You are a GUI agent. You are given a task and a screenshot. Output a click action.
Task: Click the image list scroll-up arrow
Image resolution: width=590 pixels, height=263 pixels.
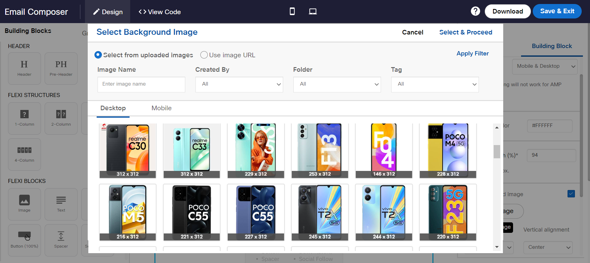coord(497,127)
